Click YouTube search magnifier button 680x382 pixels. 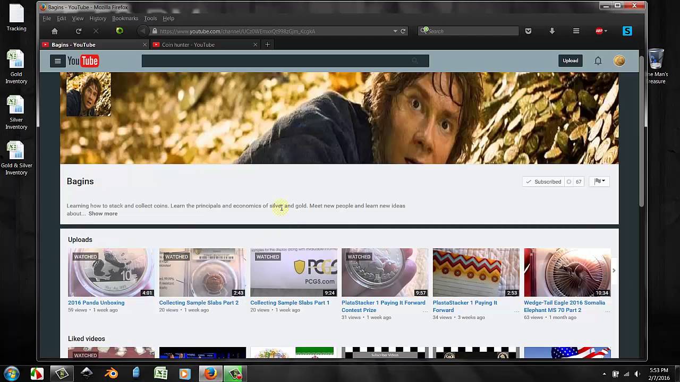pyautogui.click(x=415, y=61)
